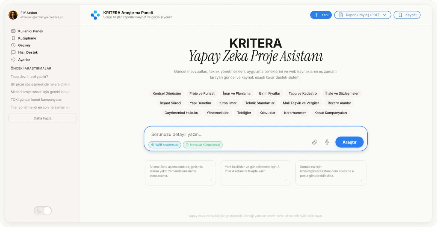Click Hızlı Destek chat bubble icon

coord(13,52)
